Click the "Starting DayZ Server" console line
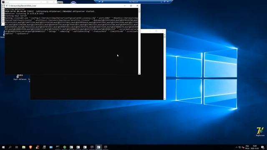This screenshot has height=150, width=267. pyautogui.click(x=16, y=16)
